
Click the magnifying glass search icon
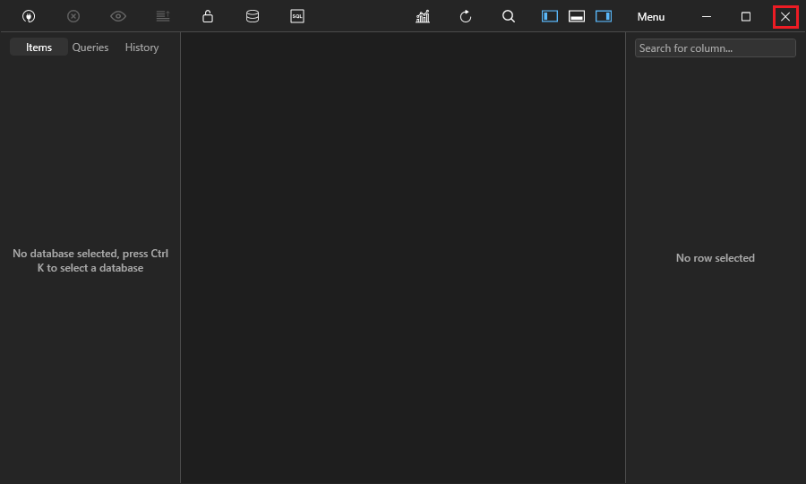click(x=509, y=16)
